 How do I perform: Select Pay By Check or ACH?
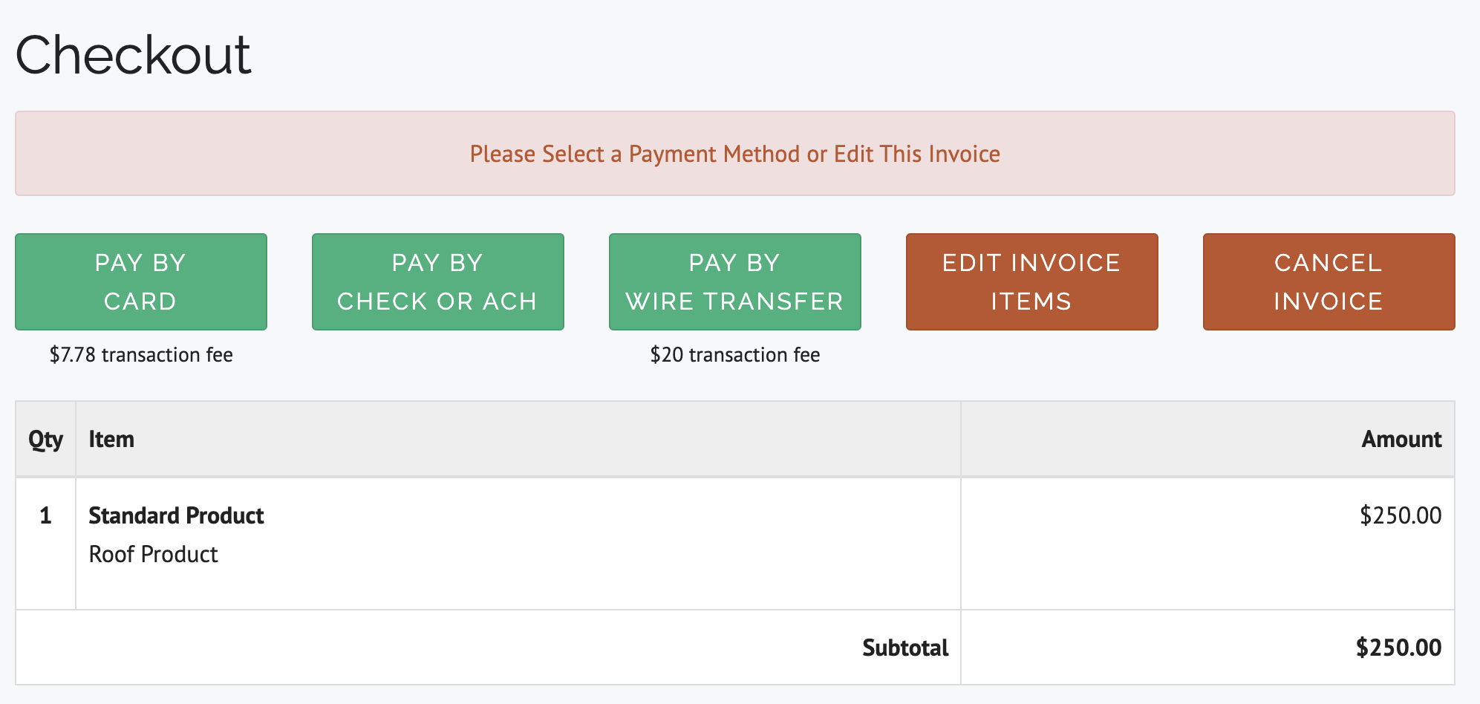[437, 281]
